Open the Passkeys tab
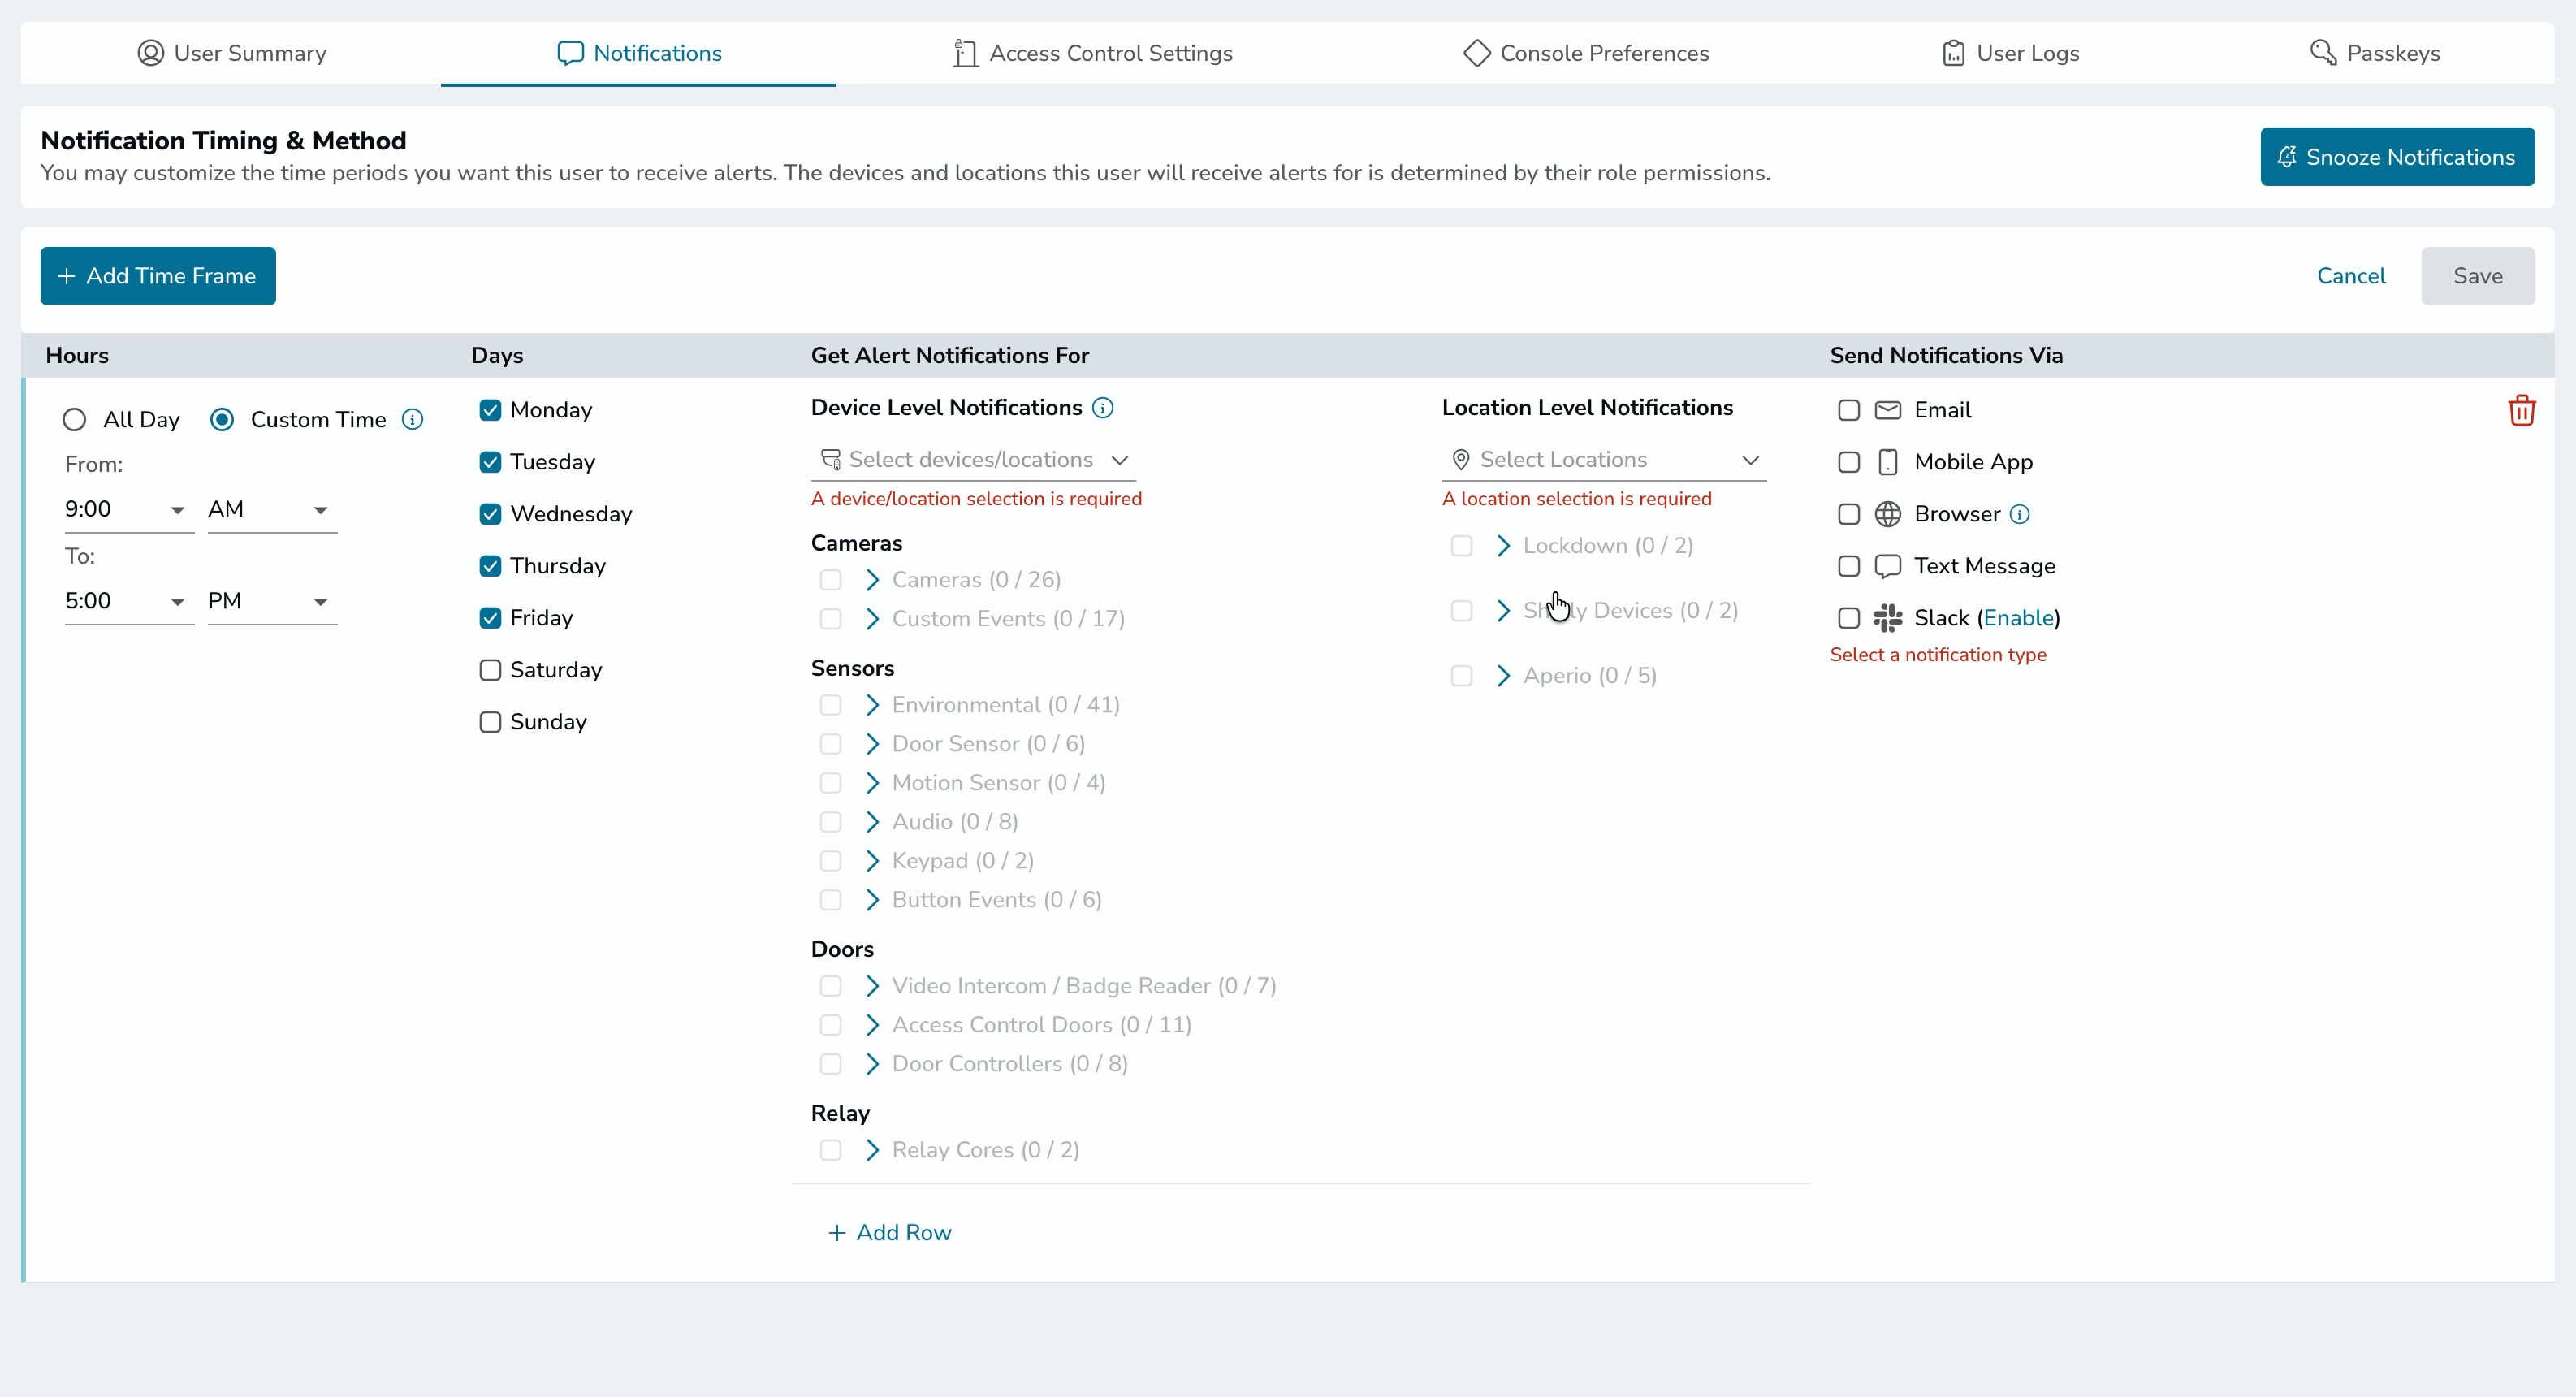Viewport: 2576px width, 1397px height. 2375,53
